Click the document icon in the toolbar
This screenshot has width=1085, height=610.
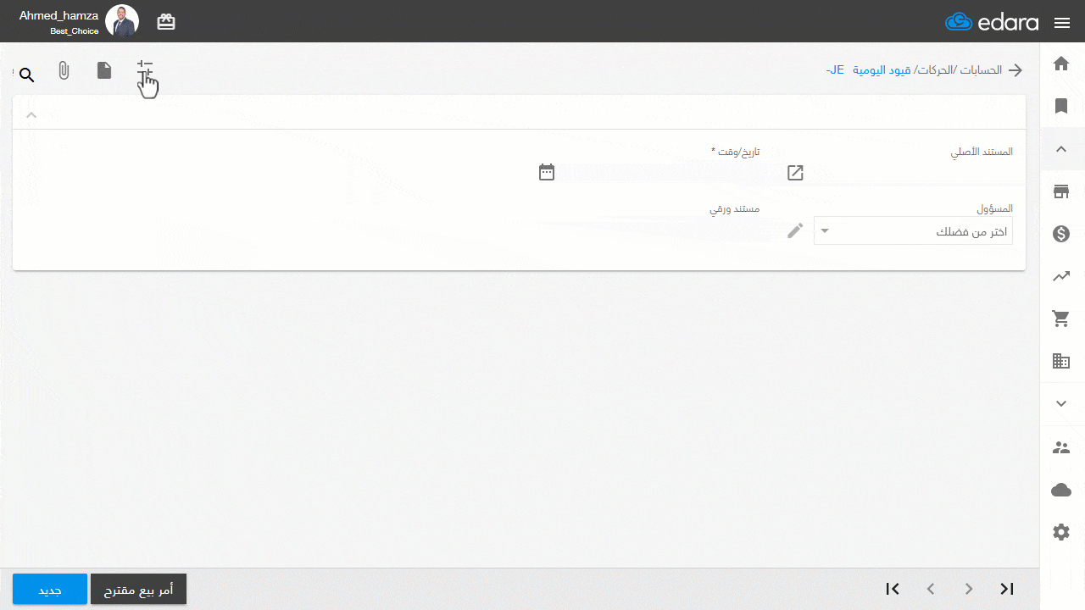coord(104,70)
